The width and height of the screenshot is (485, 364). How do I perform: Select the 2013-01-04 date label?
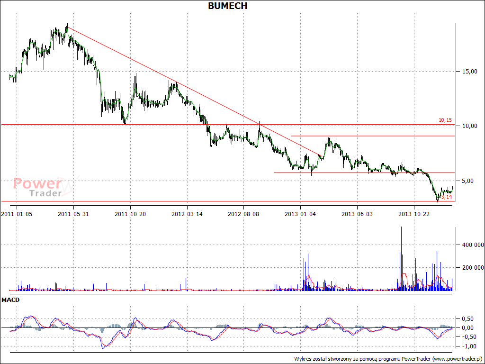(300, 214)
